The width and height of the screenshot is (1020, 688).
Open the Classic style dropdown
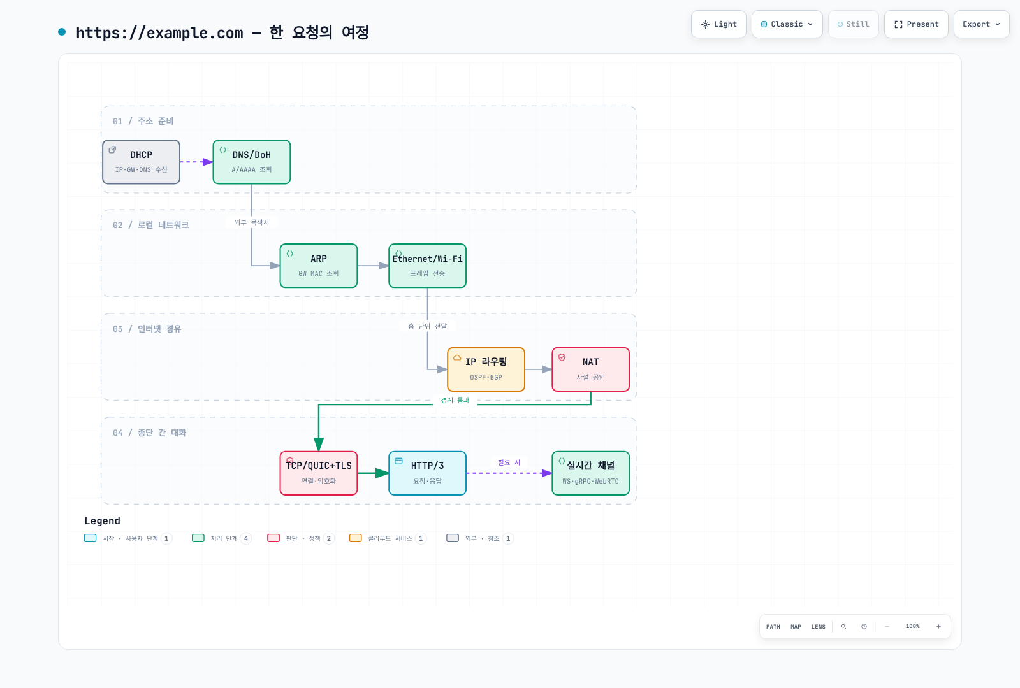tap(787, 24)
